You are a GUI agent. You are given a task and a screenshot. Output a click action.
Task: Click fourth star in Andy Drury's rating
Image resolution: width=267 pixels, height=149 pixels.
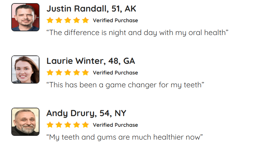click(x=76, y=125)
